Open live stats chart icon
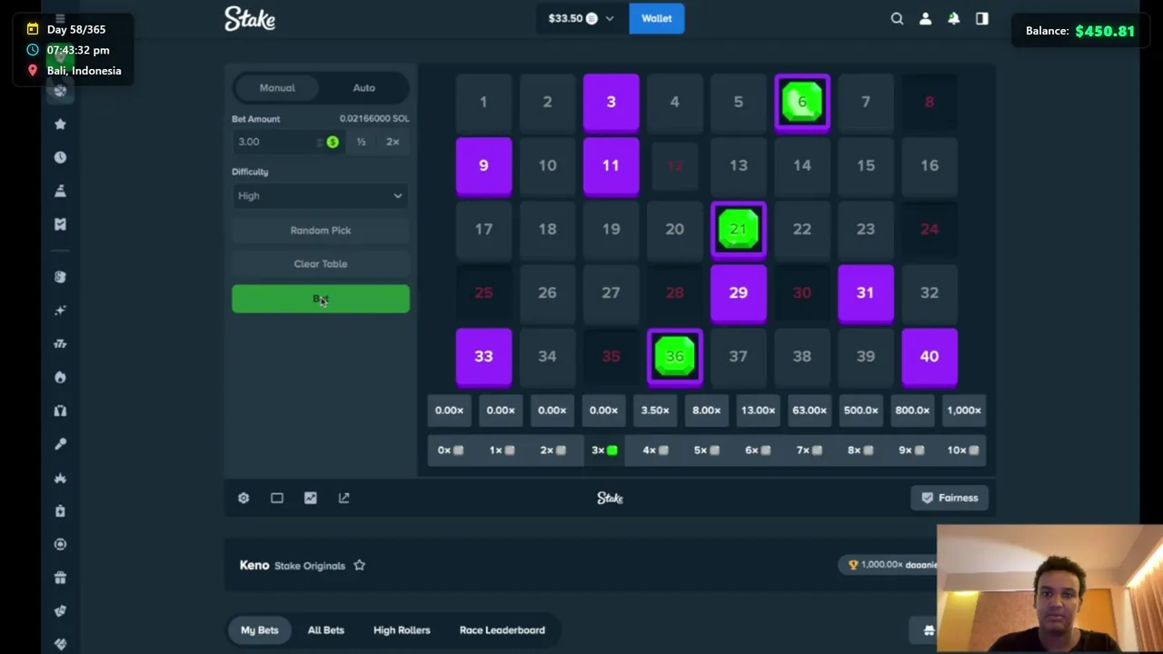 click(x=311, y=498)
